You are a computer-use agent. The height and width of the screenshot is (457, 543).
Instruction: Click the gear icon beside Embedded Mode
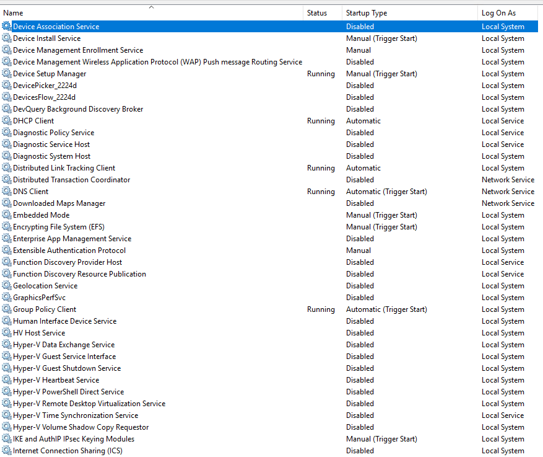[x=7, y=215]
